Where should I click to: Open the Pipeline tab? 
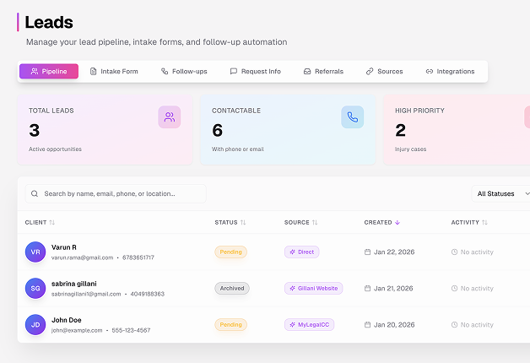pos(49,71)
